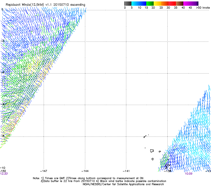Click the -144 longitude axis label
Viewport: 211px width, 186px height.
coord(85,171)
